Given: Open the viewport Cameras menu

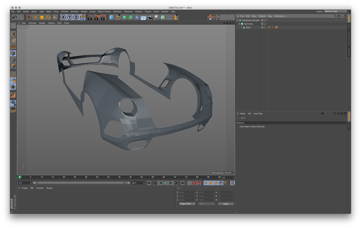Looking at the screenshot, I should point(32,23).
